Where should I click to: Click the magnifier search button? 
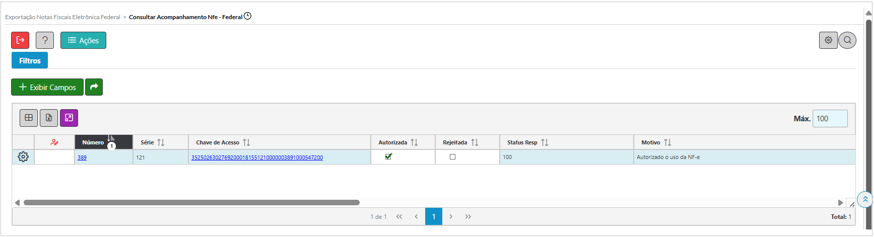[x=847, y=40]
